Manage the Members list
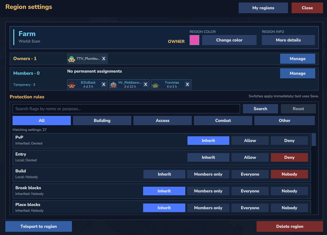Image resolution: width=327 pixels, height=235 pixels. coord(298,73)
